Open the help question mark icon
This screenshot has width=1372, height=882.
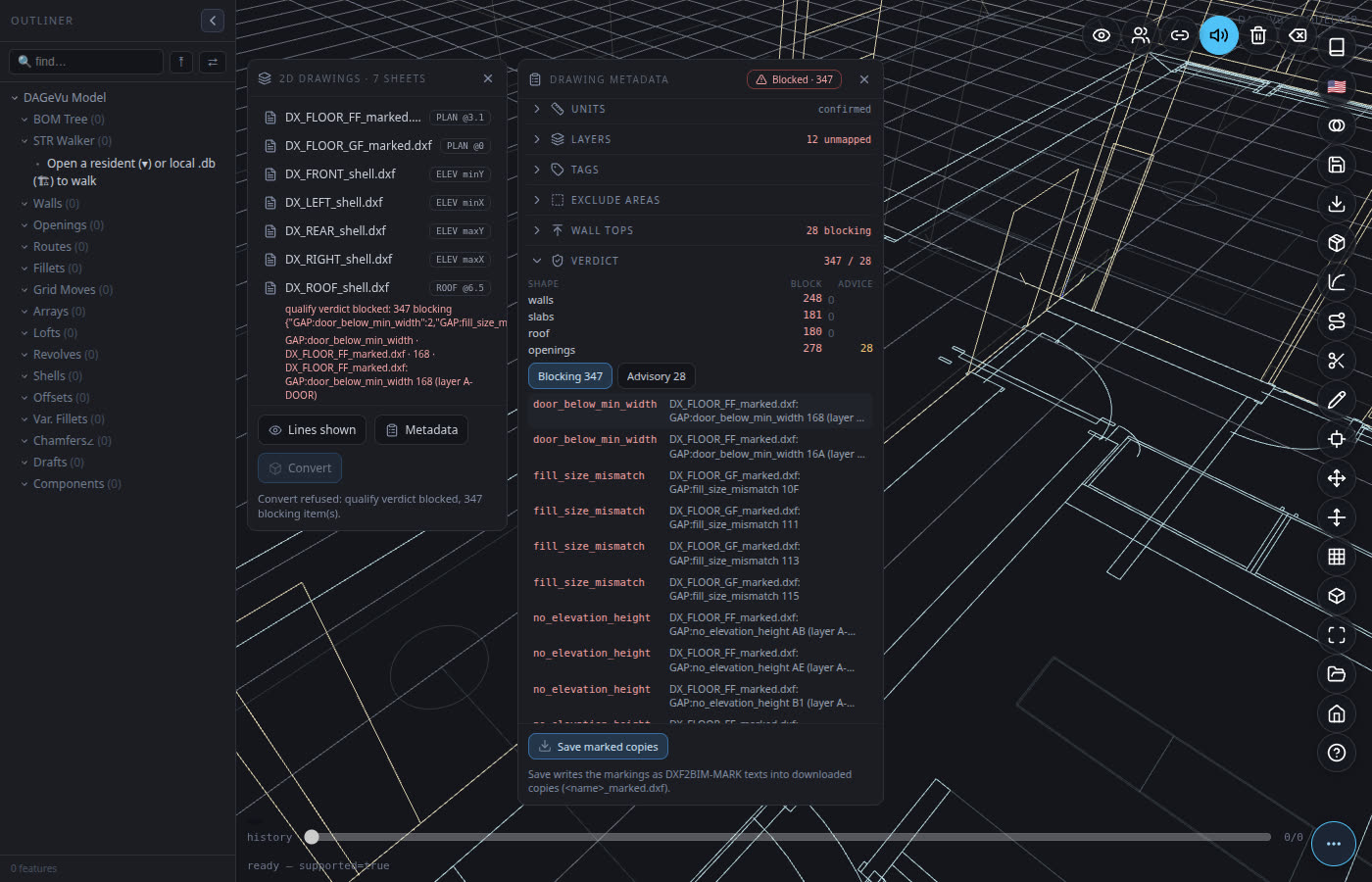pos(1337,753)
